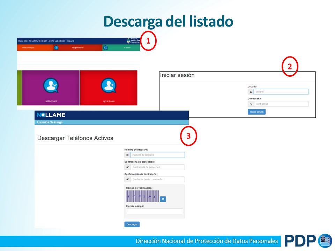Click the user icon beside the Usuario field
The image size is (335, 251).
click(251, 92)
